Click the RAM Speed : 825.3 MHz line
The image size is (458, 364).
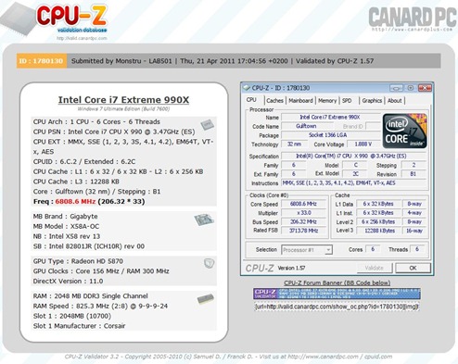[100, 306]
